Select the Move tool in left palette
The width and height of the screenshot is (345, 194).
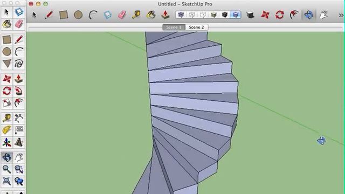coord(7,79)
